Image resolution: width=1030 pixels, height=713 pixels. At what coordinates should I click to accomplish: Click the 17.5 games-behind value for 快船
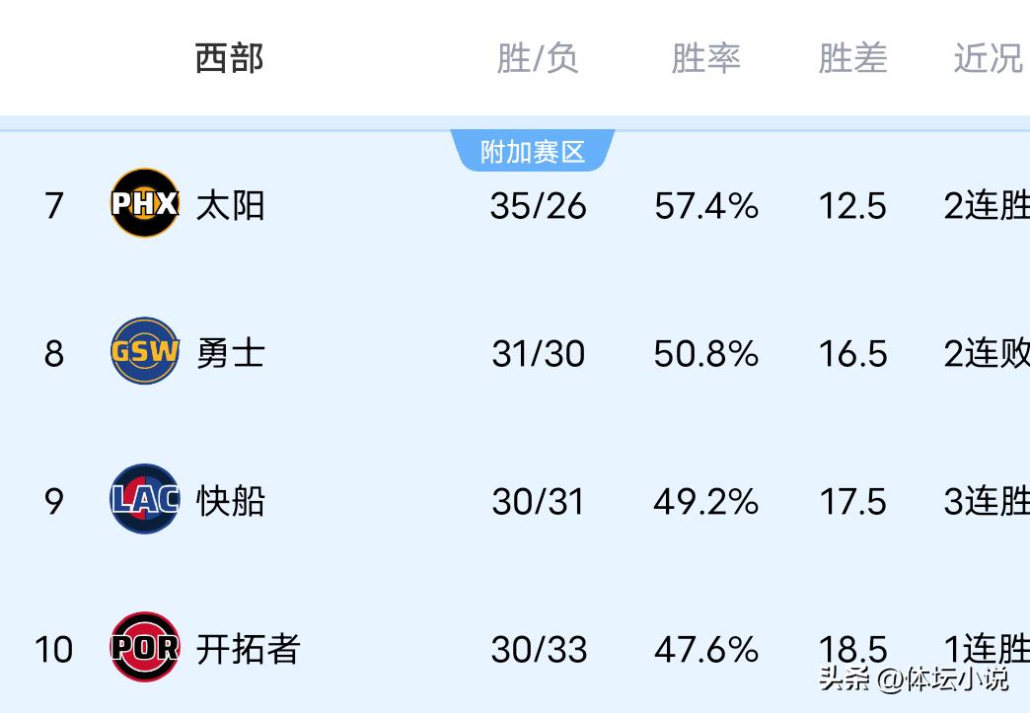tap(852, 502)
